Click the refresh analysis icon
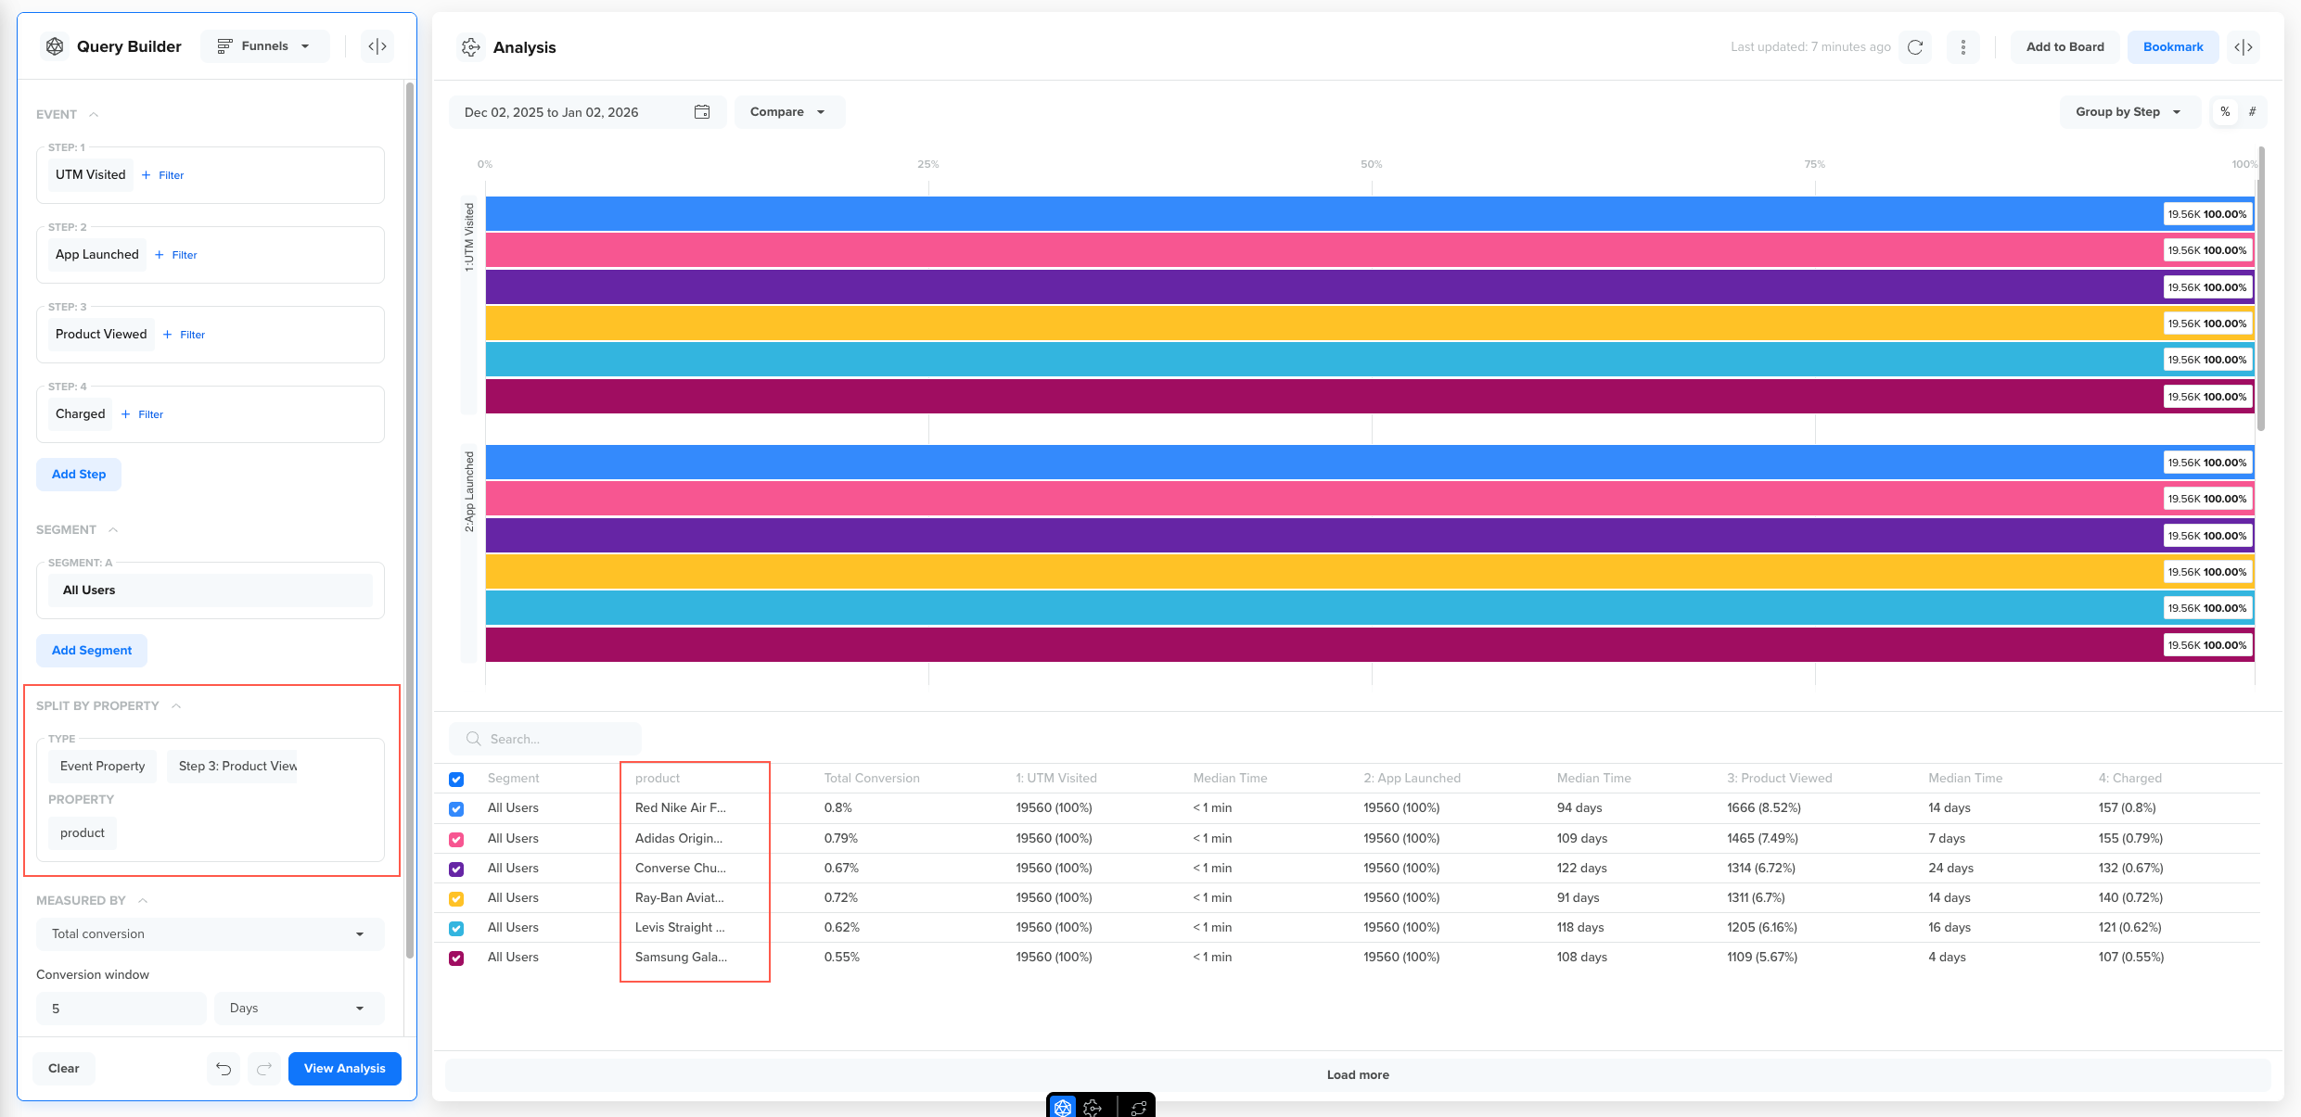2301x1117 pixels. pos(1915,47)
